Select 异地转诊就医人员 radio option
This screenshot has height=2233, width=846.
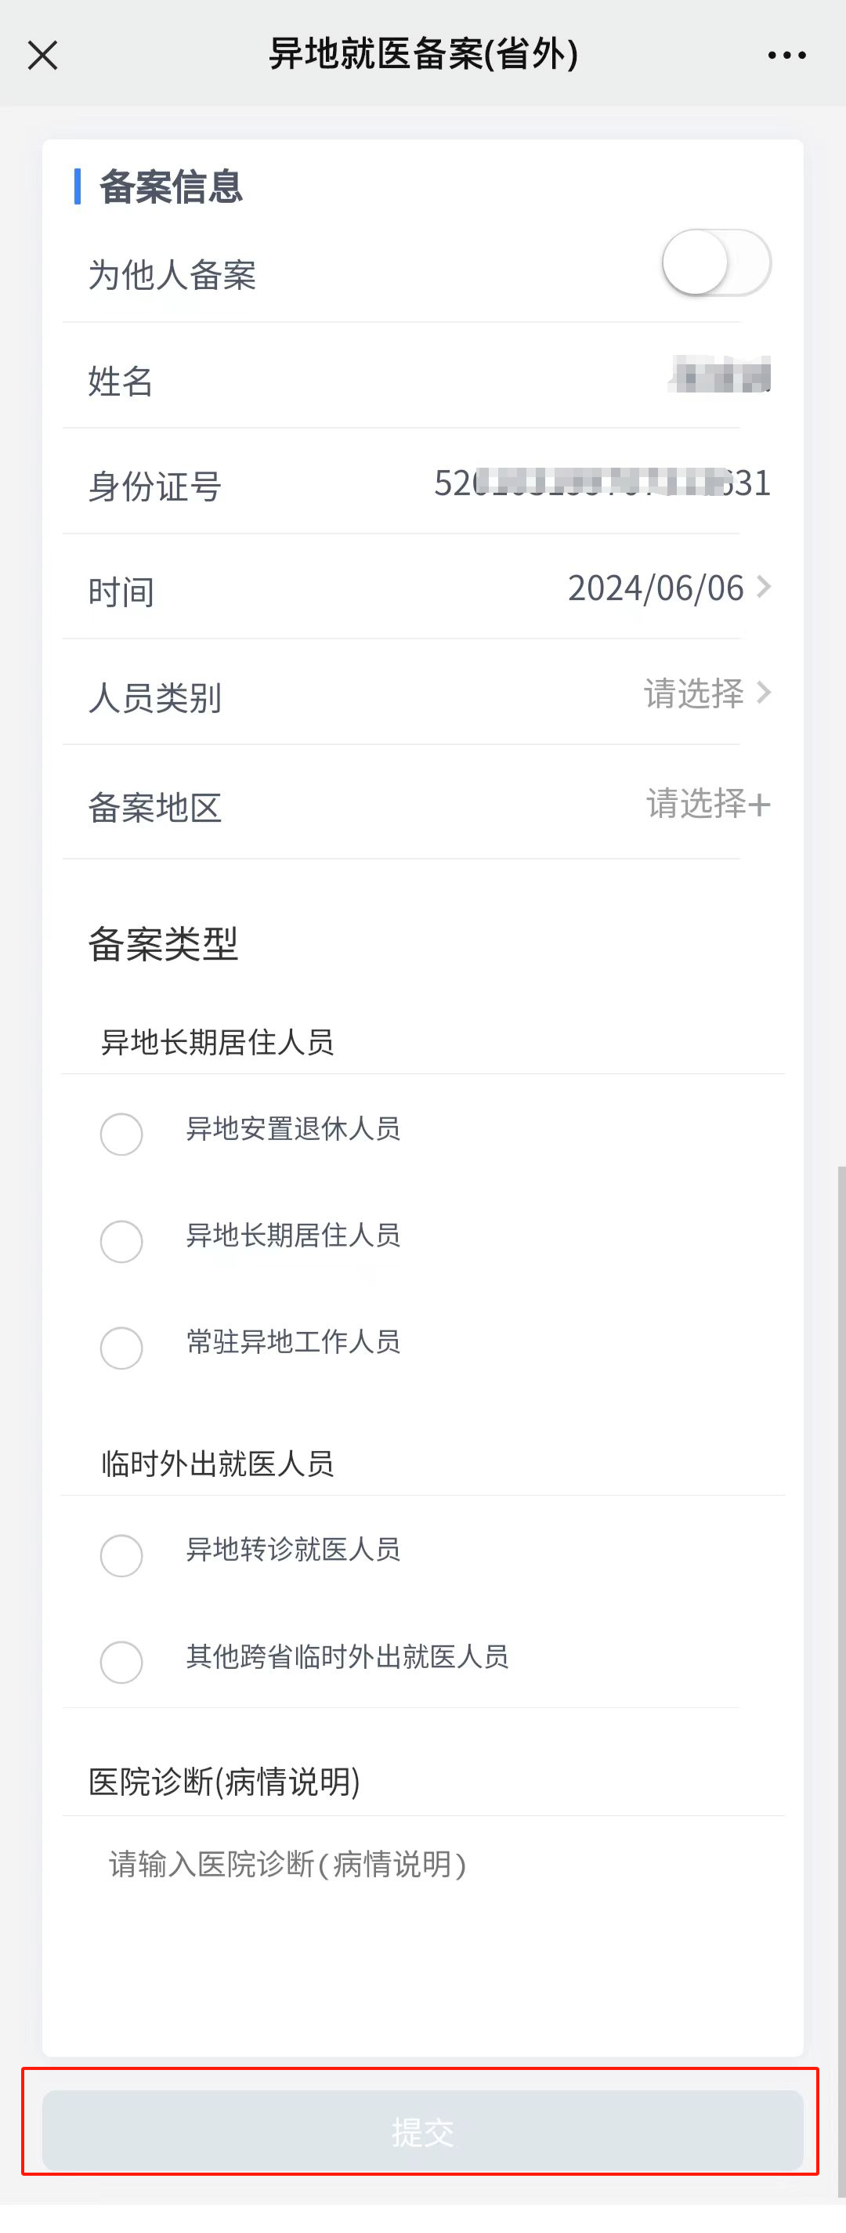[x=121, y=1555]
